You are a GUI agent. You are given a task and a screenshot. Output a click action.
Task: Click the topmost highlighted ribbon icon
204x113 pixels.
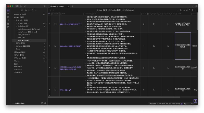(x=8, y=10)
